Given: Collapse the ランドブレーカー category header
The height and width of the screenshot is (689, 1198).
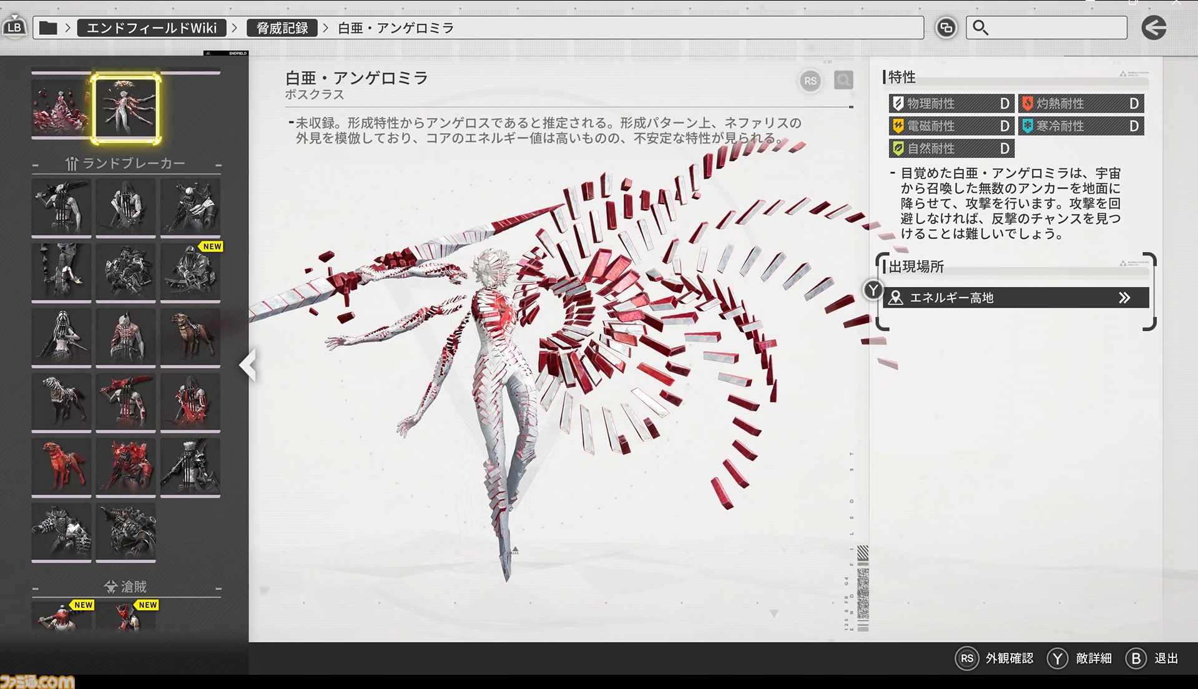Looking at the screenshot, I should click(127, 164).
